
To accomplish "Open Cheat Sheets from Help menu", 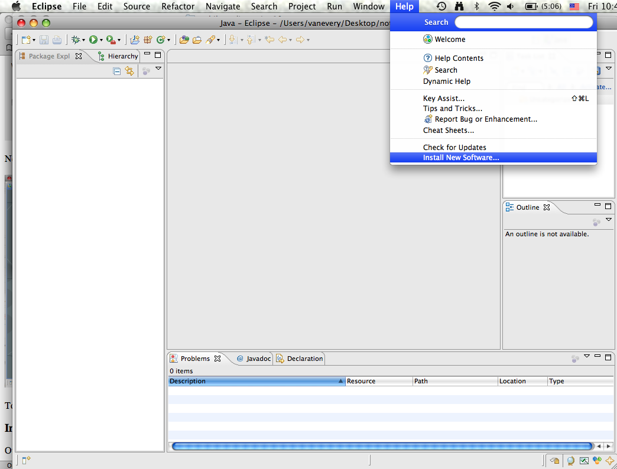I will tap(493, 130).
